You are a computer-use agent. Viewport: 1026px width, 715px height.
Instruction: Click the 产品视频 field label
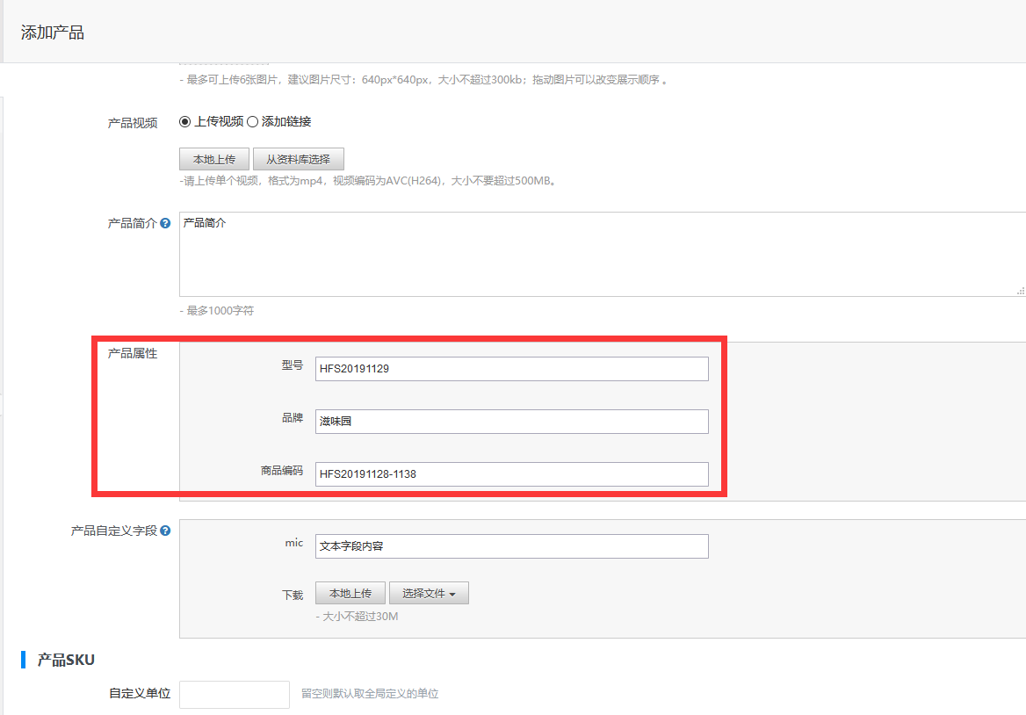coord(132,123)
